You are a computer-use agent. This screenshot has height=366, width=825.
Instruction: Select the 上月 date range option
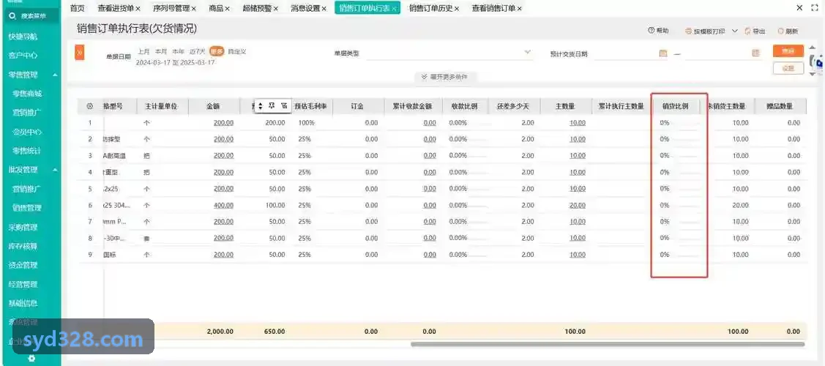143,51
